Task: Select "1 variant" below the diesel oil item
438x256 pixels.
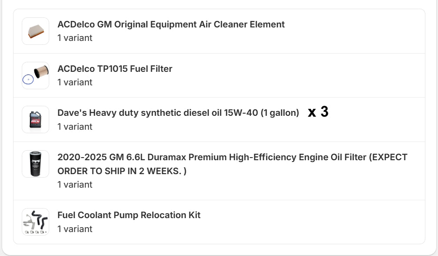Action: [75, 127]
